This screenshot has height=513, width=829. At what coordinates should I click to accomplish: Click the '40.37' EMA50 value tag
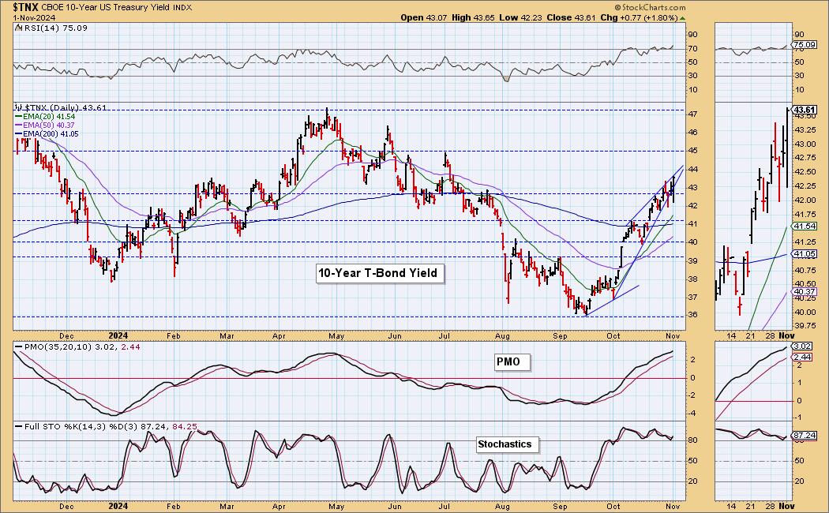coord(805,292)
